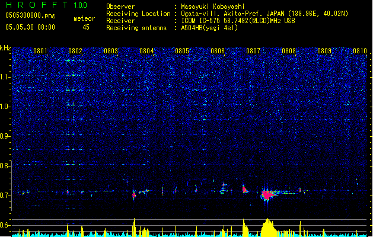Click the Receiving antenna label
Image resolution: width=373 pixels, height=237 pixels.
tap(136, 28)
